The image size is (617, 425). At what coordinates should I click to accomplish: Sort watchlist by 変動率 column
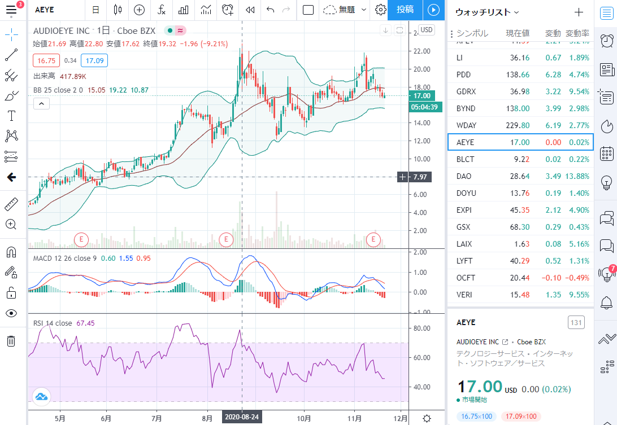click(577, 33)
